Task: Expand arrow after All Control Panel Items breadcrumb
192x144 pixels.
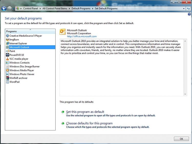Action: tap(69, 8)
